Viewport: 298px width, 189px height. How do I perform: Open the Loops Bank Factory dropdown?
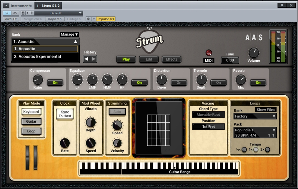tap(255, 116)
